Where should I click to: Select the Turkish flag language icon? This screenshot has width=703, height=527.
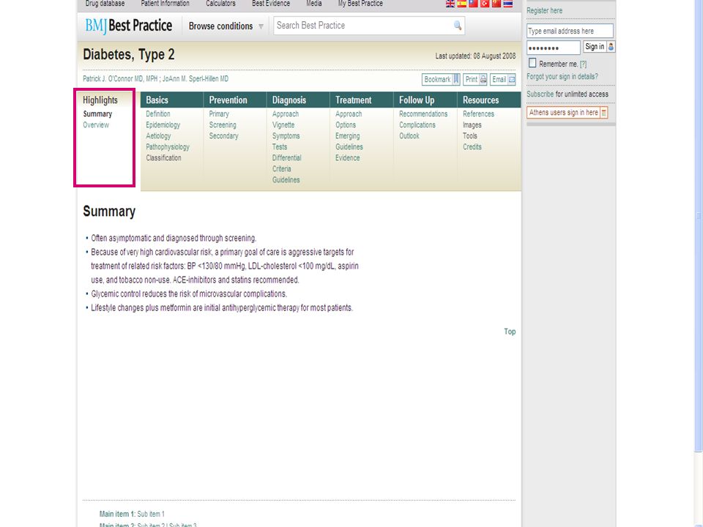click(x=485, y=4)
